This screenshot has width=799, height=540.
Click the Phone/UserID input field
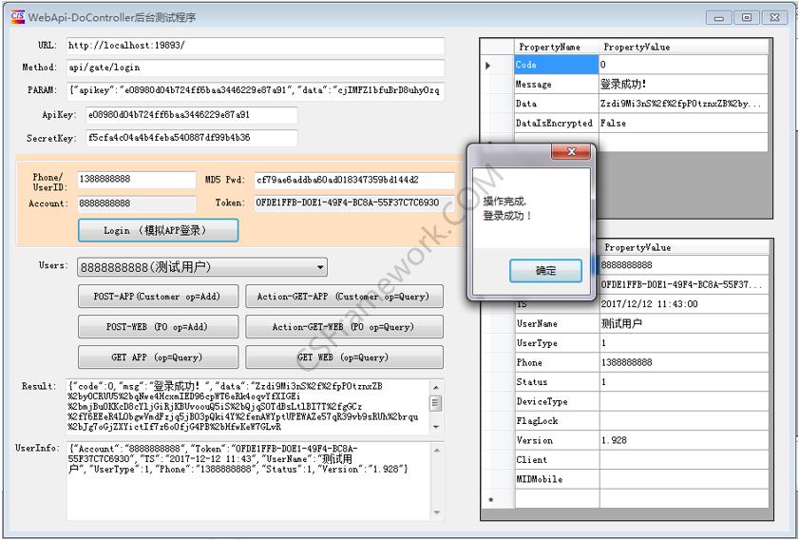coord(137,180)
